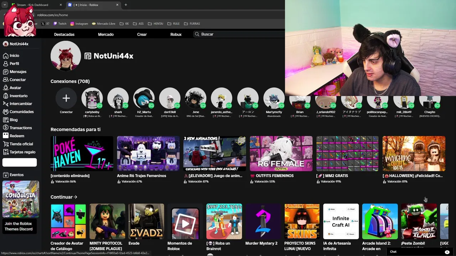Open the Conexiones (708) list
The image size is (456, 256).
[70, 81]
